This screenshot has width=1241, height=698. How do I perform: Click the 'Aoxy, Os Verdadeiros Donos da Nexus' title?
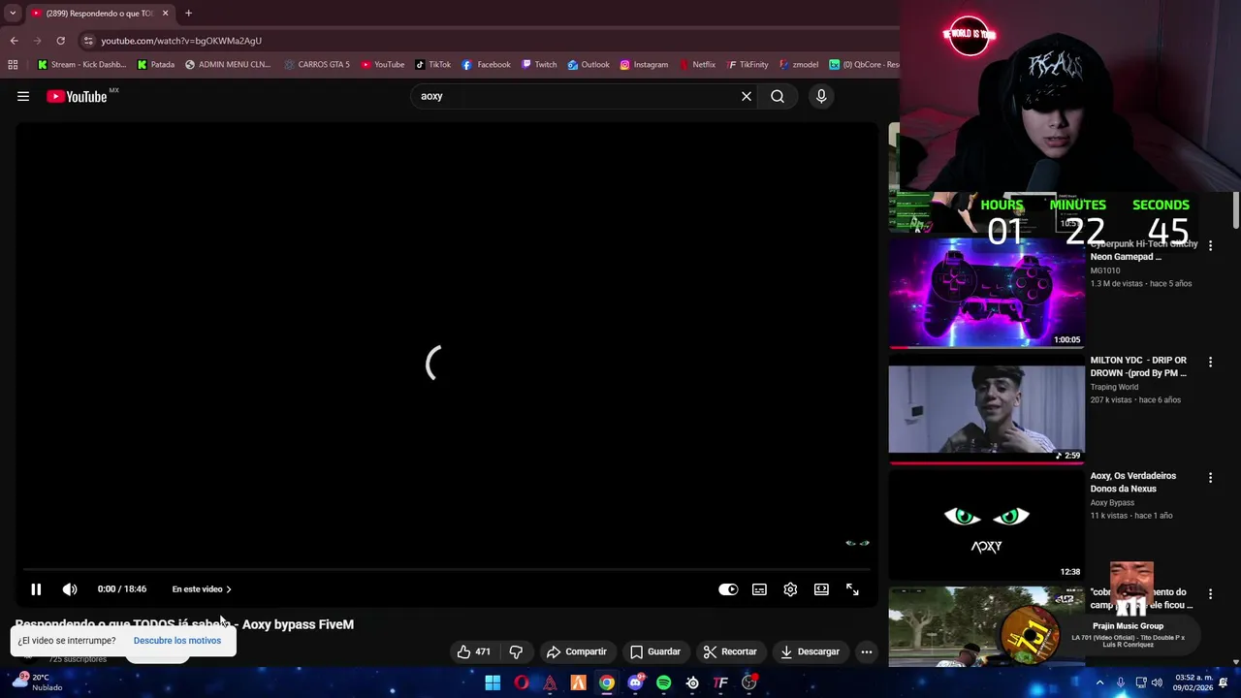click(1132, 482)
